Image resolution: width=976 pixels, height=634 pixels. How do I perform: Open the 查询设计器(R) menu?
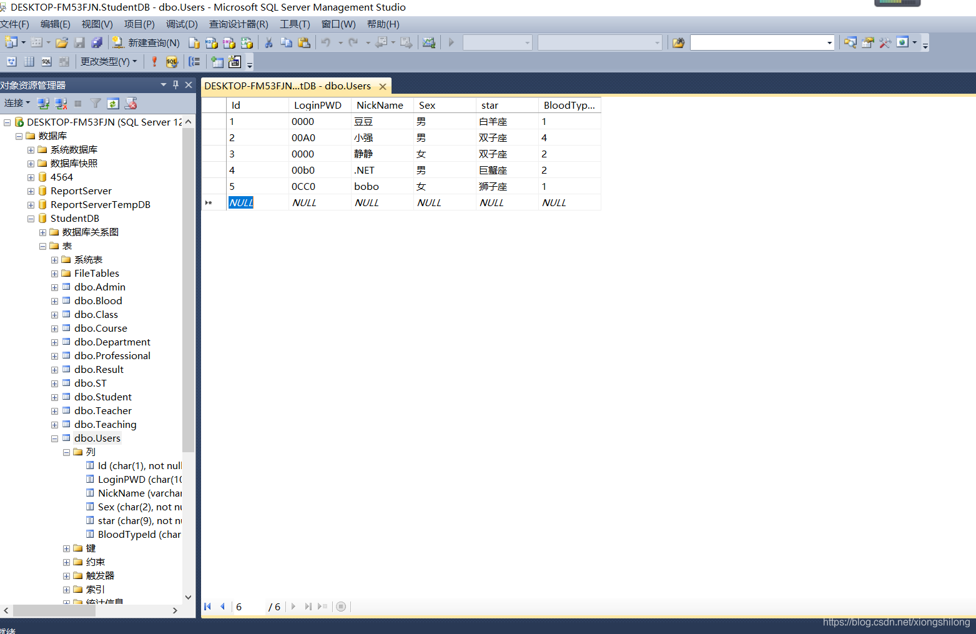point(239,24)
